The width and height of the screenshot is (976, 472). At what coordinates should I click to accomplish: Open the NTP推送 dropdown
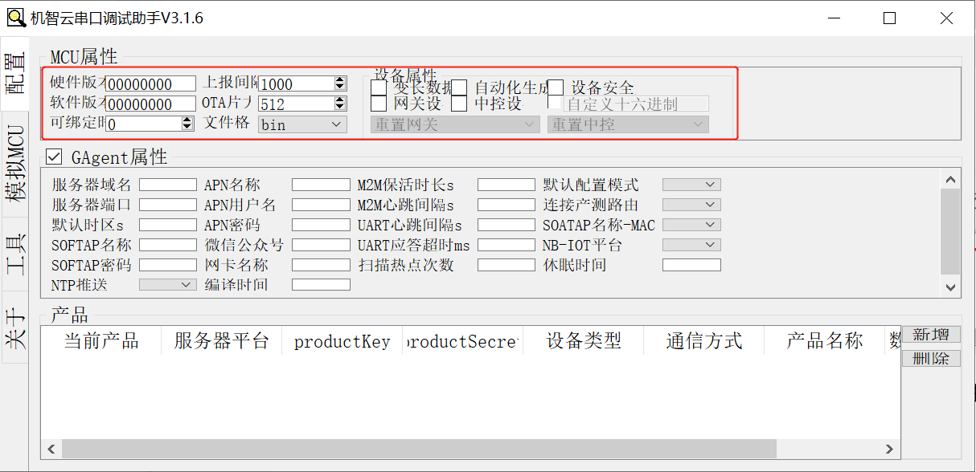(168, 284)
